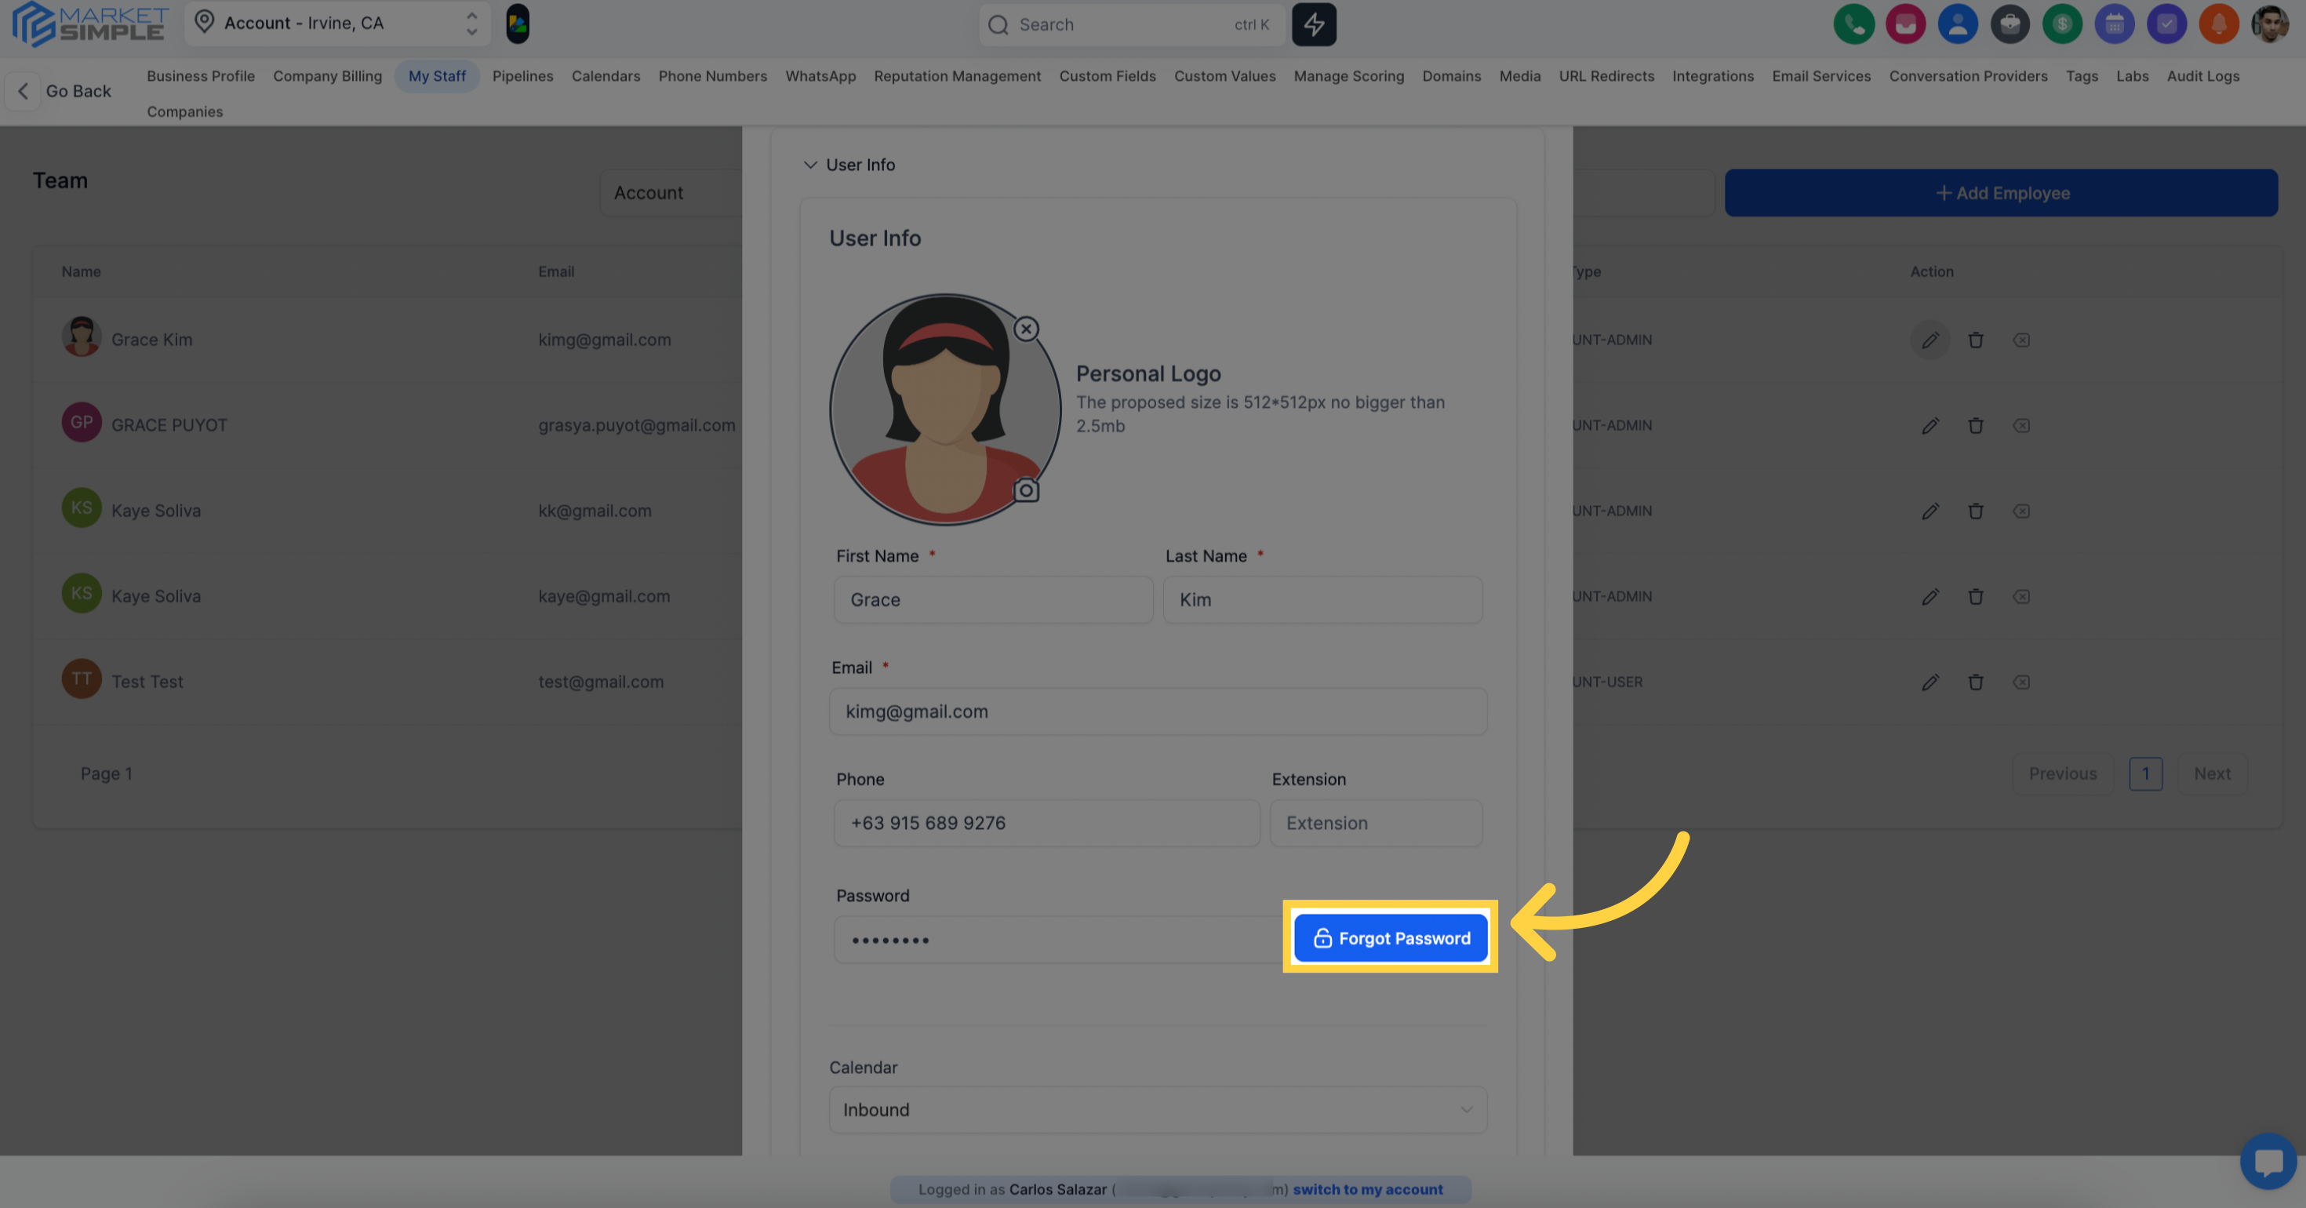This screenshot has height=1208, width=2306.
Task: Open the calendar icon in top bar
Action: 2114,24
